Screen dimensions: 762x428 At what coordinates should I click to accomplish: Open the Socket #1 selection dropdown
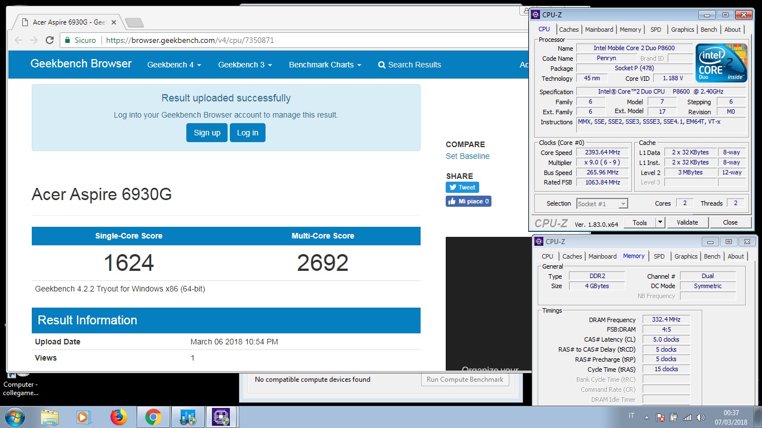coord(602,204)
